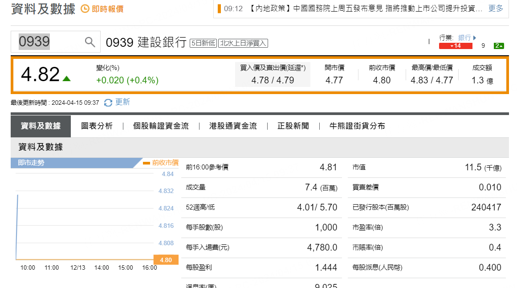Open the 個股輪證資金流 tab
This screenshot has width=517, height=288.
pos(161,126)
